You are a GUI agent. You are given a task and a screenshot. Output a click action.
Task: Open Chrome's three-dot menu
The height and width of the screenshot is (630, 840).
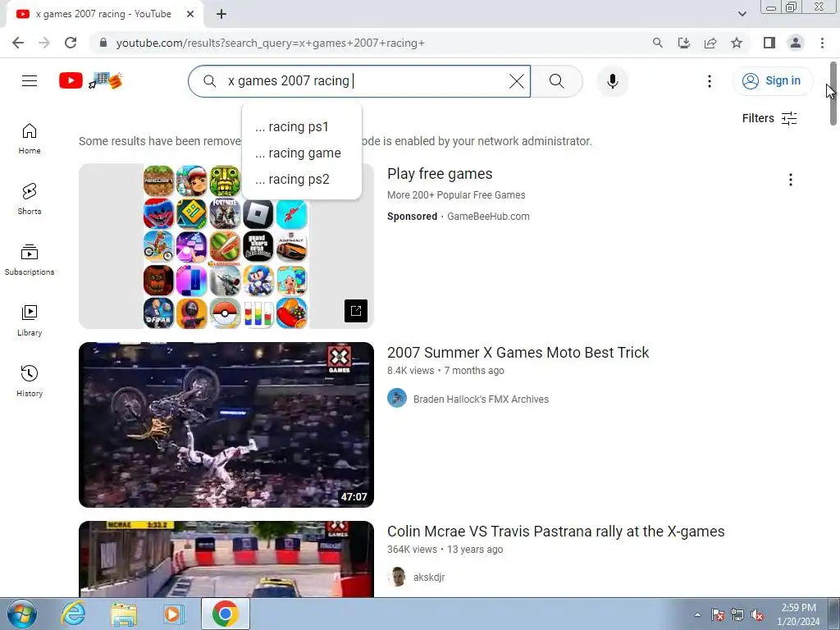[822, 43]
